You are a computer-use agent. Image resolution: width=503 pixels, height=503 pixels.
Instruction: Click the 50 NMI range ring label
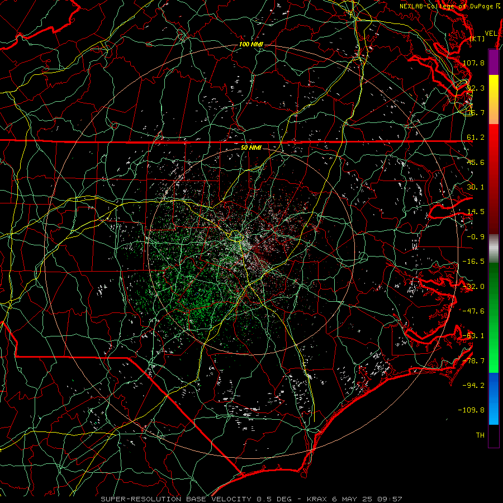point(251,148)
